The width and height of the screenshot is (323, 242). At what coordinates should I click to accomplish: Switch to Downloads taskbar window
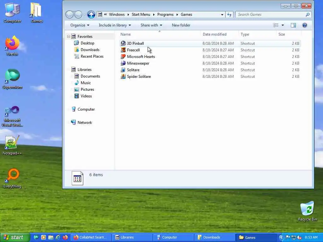[215, 238]
